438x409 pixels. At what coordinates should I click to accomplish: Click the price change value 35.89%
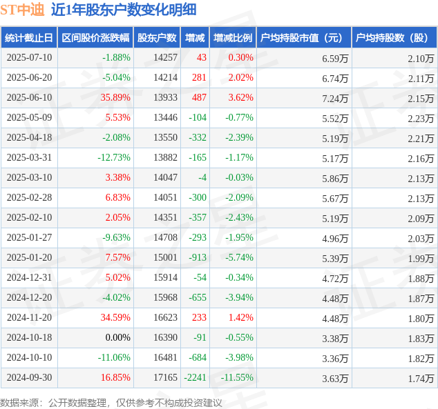tap(115, 97)
